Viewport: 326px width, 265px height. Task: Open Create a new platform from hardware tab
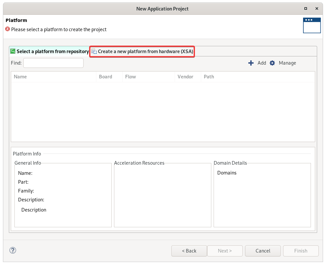(142, 51)
